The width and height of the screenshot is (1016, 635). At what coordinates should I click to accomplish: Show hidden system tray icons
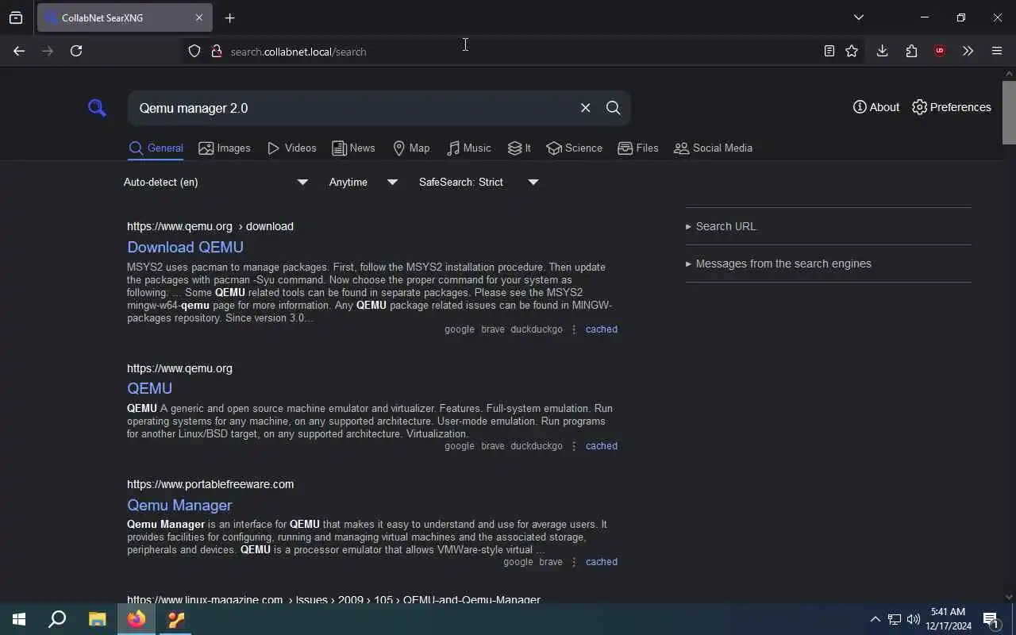pos(875,619)
